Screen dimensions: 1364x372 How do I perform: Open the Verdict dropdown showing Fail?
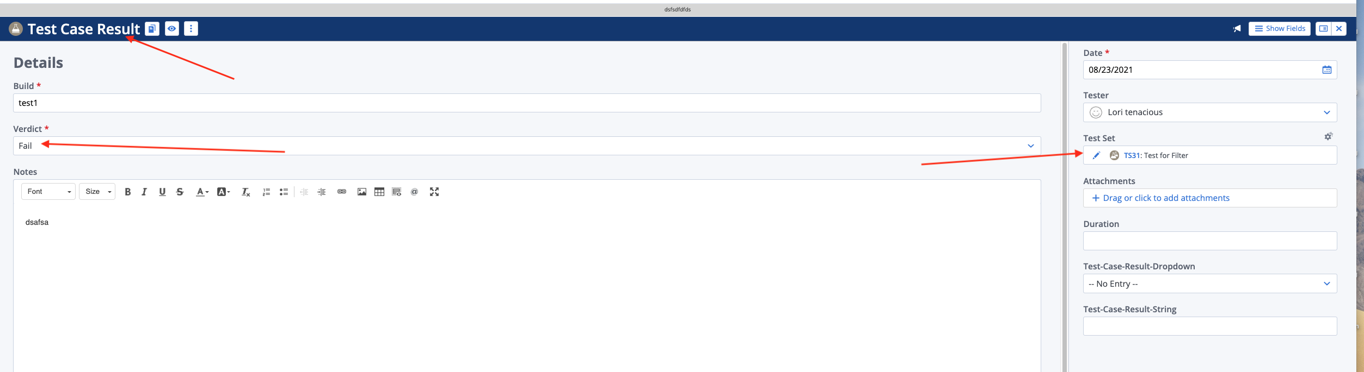pos(527,146)
